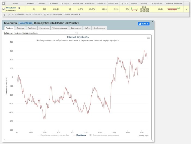Sort by the 'Общий ROI' column header
Viewport: 191px width, 144px height.
click(x=113, y=4)
